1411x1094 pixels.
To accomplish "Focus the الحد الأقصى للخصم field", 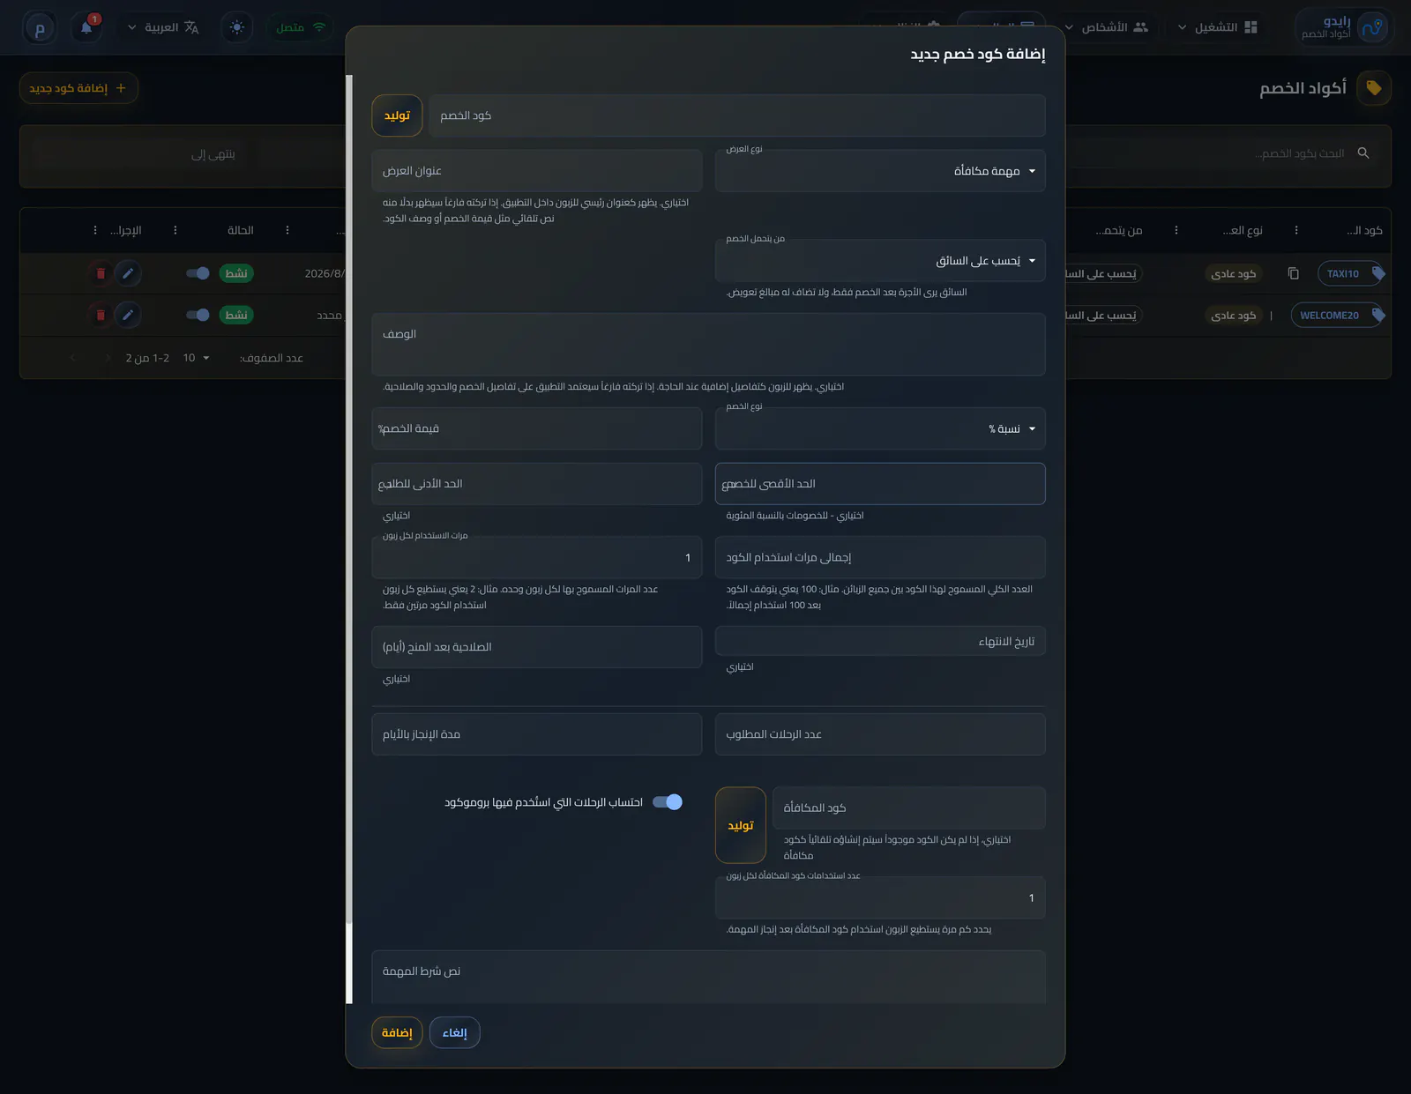I will click(880, 484).
